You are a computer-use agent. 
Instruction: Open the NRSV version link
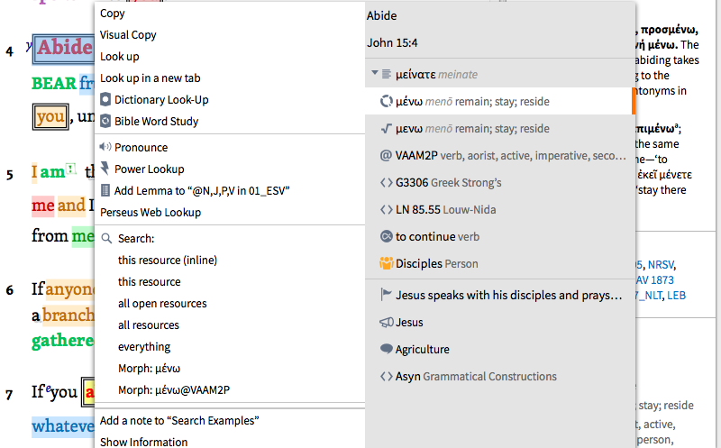click(x=662, y=265)
